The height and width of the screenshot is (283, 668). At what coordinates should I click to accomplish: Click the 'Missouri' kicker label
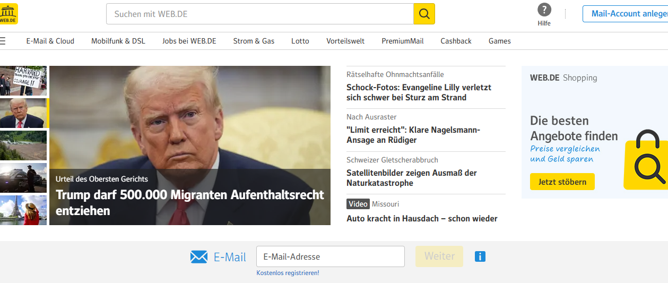pos(386,204)
